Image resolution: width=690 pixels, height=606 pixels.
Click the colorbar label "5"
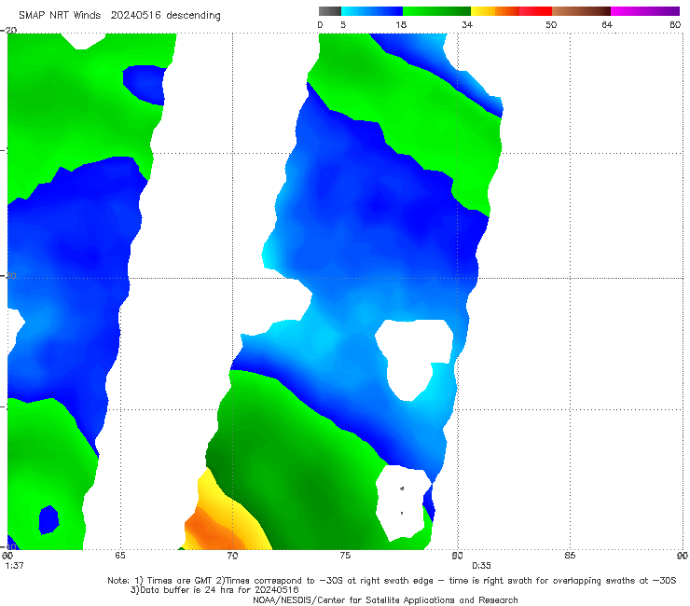click(x=343, y=24)
